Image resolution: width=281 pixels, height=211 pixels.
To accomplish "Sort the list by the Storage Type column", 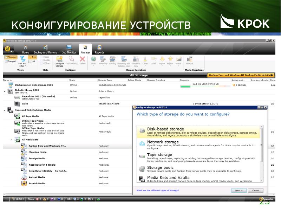I will pyautogui.click(x=105, y=80).
